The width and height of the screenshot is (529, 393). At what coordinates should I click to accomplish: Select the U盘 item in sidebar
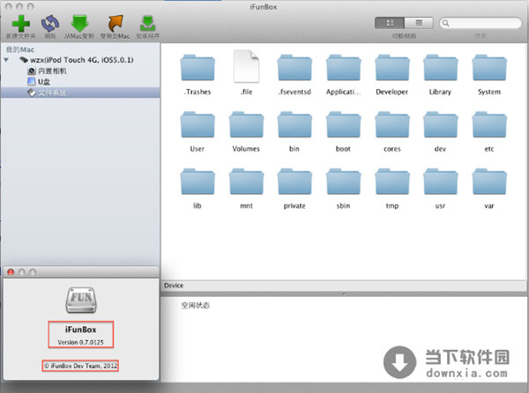point(39,82)
